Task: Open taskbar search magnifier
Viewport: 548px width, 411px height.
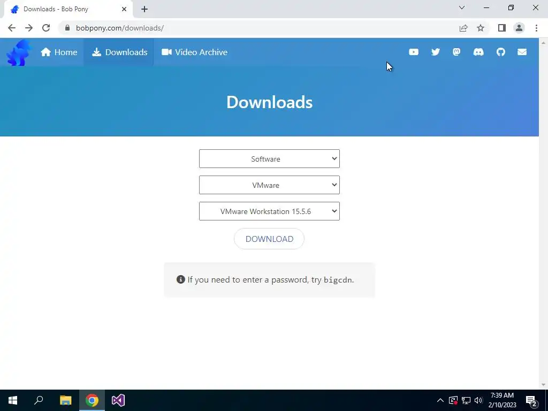Action: pos(39,400)
